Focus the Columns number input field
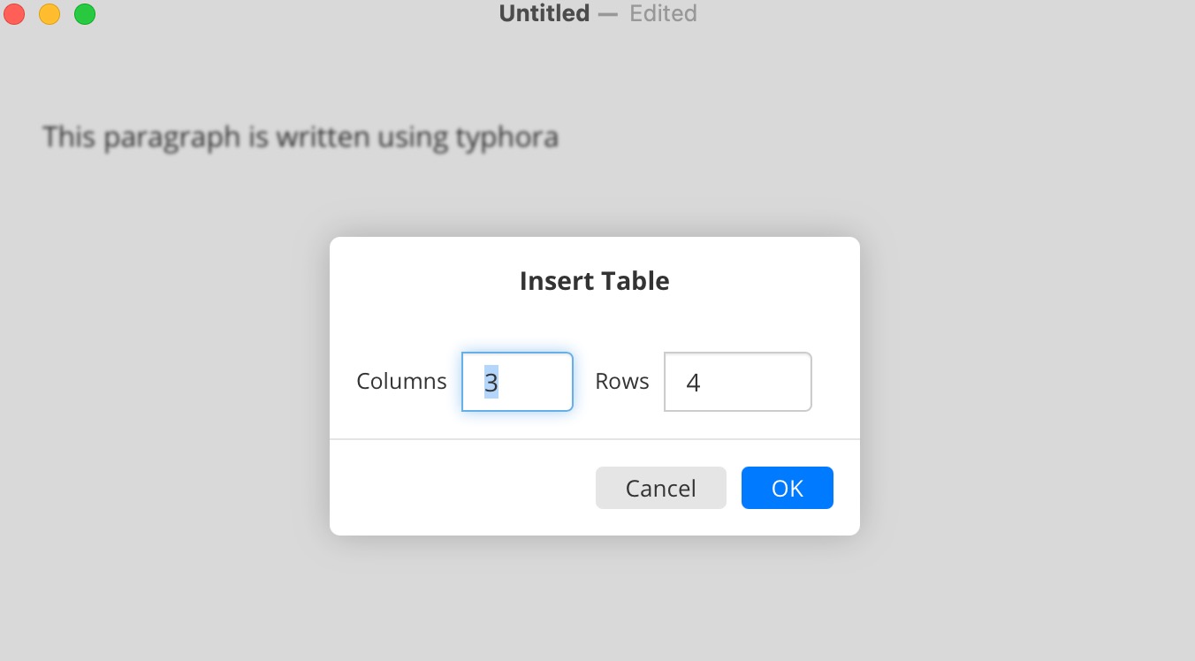 point(517,382)
